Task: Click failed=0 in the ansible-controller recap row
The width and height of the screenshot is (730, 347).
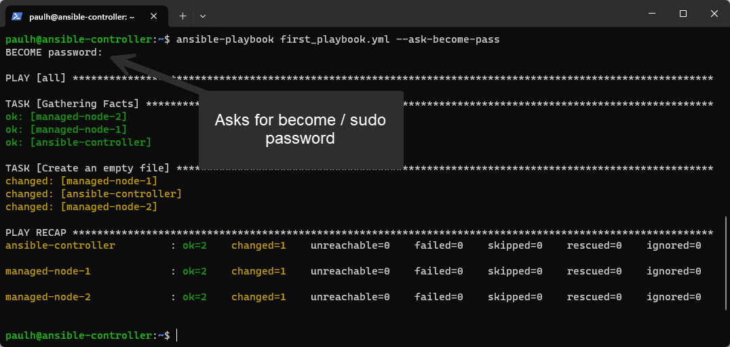Action: (438, 245)
